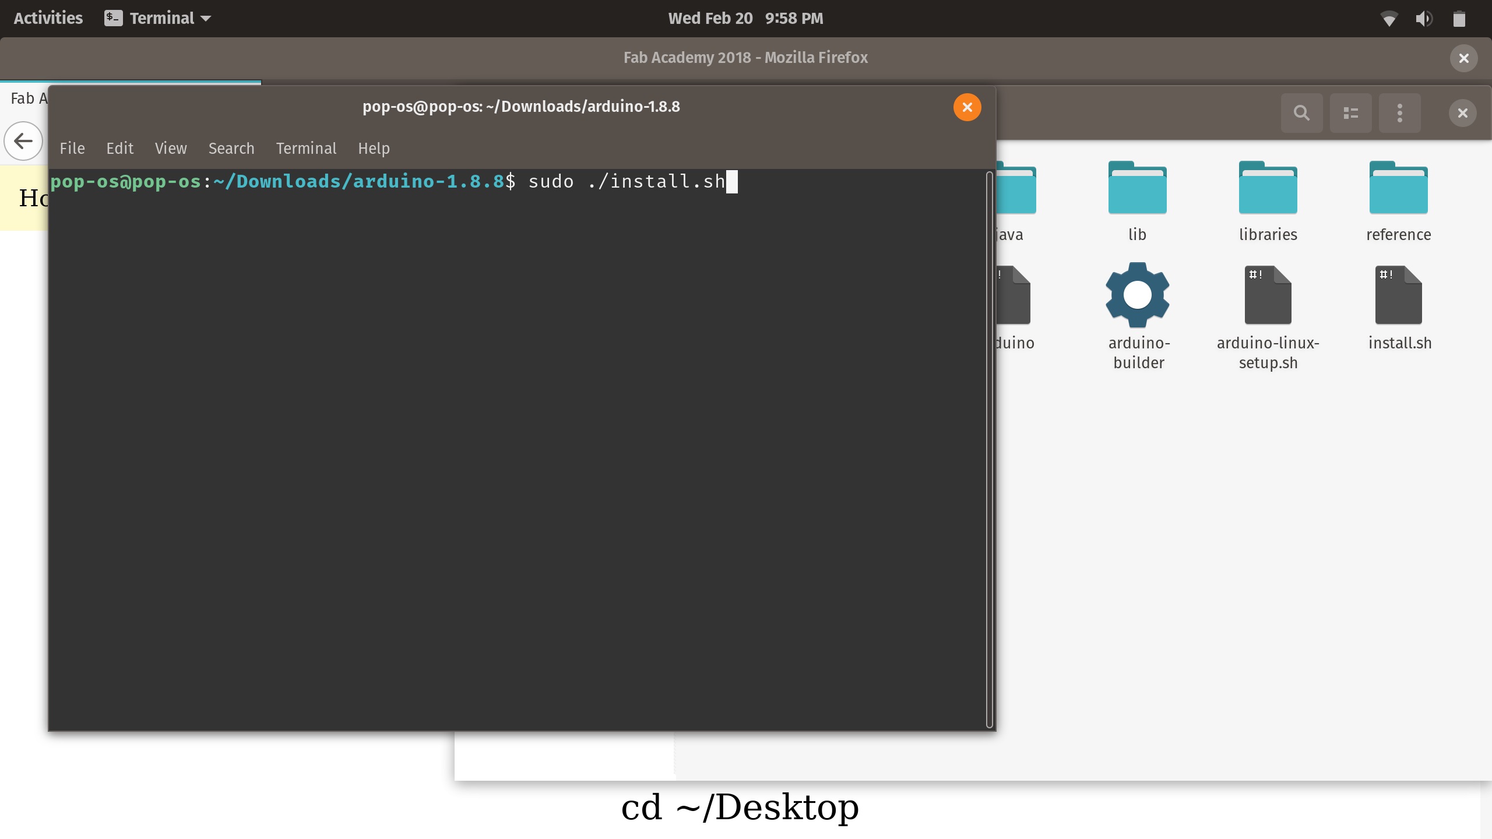Open the Activities overview
1492x839 pixels.
[48, 19]
